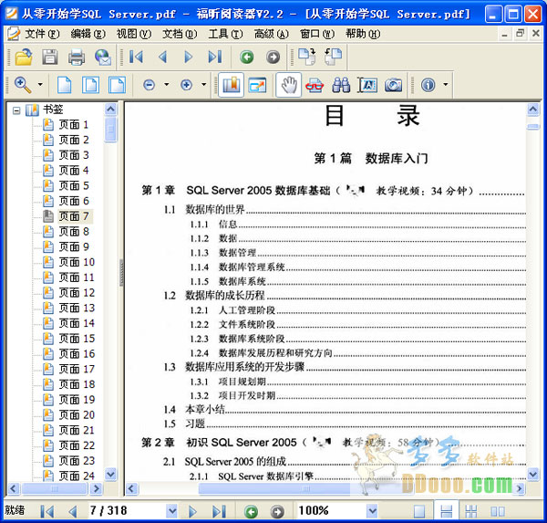Open dropdown arrow beside zoom out icon
547x523 pixels.
coord(167,85)
